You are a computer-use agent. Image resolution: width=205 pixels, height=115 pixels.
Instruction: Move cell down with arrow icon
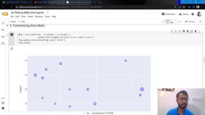click(x=176, y=31)
